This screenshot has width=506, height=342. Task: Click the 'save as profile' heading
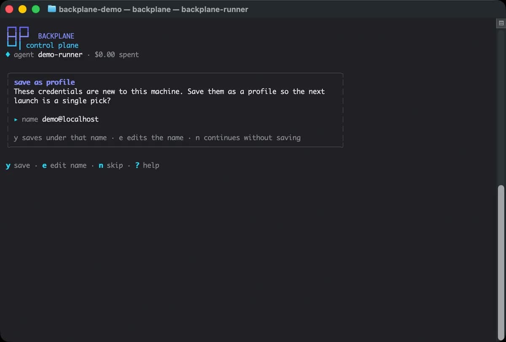(x=44, y=82)
